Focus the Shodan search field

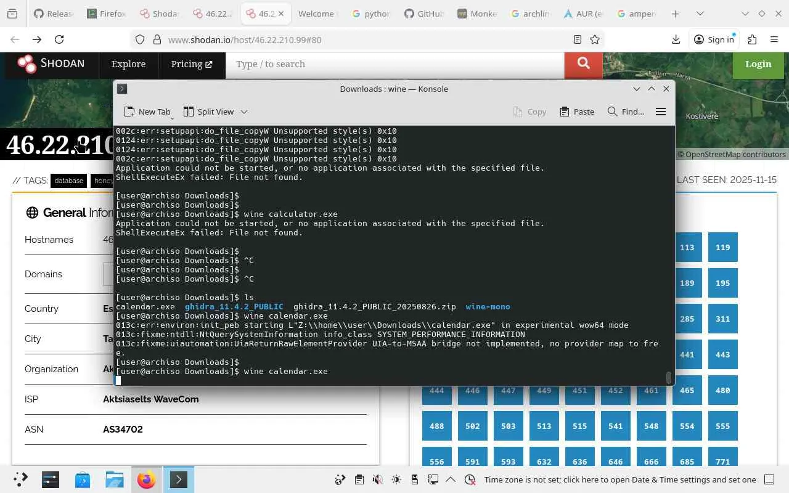[x=395, y=64]
